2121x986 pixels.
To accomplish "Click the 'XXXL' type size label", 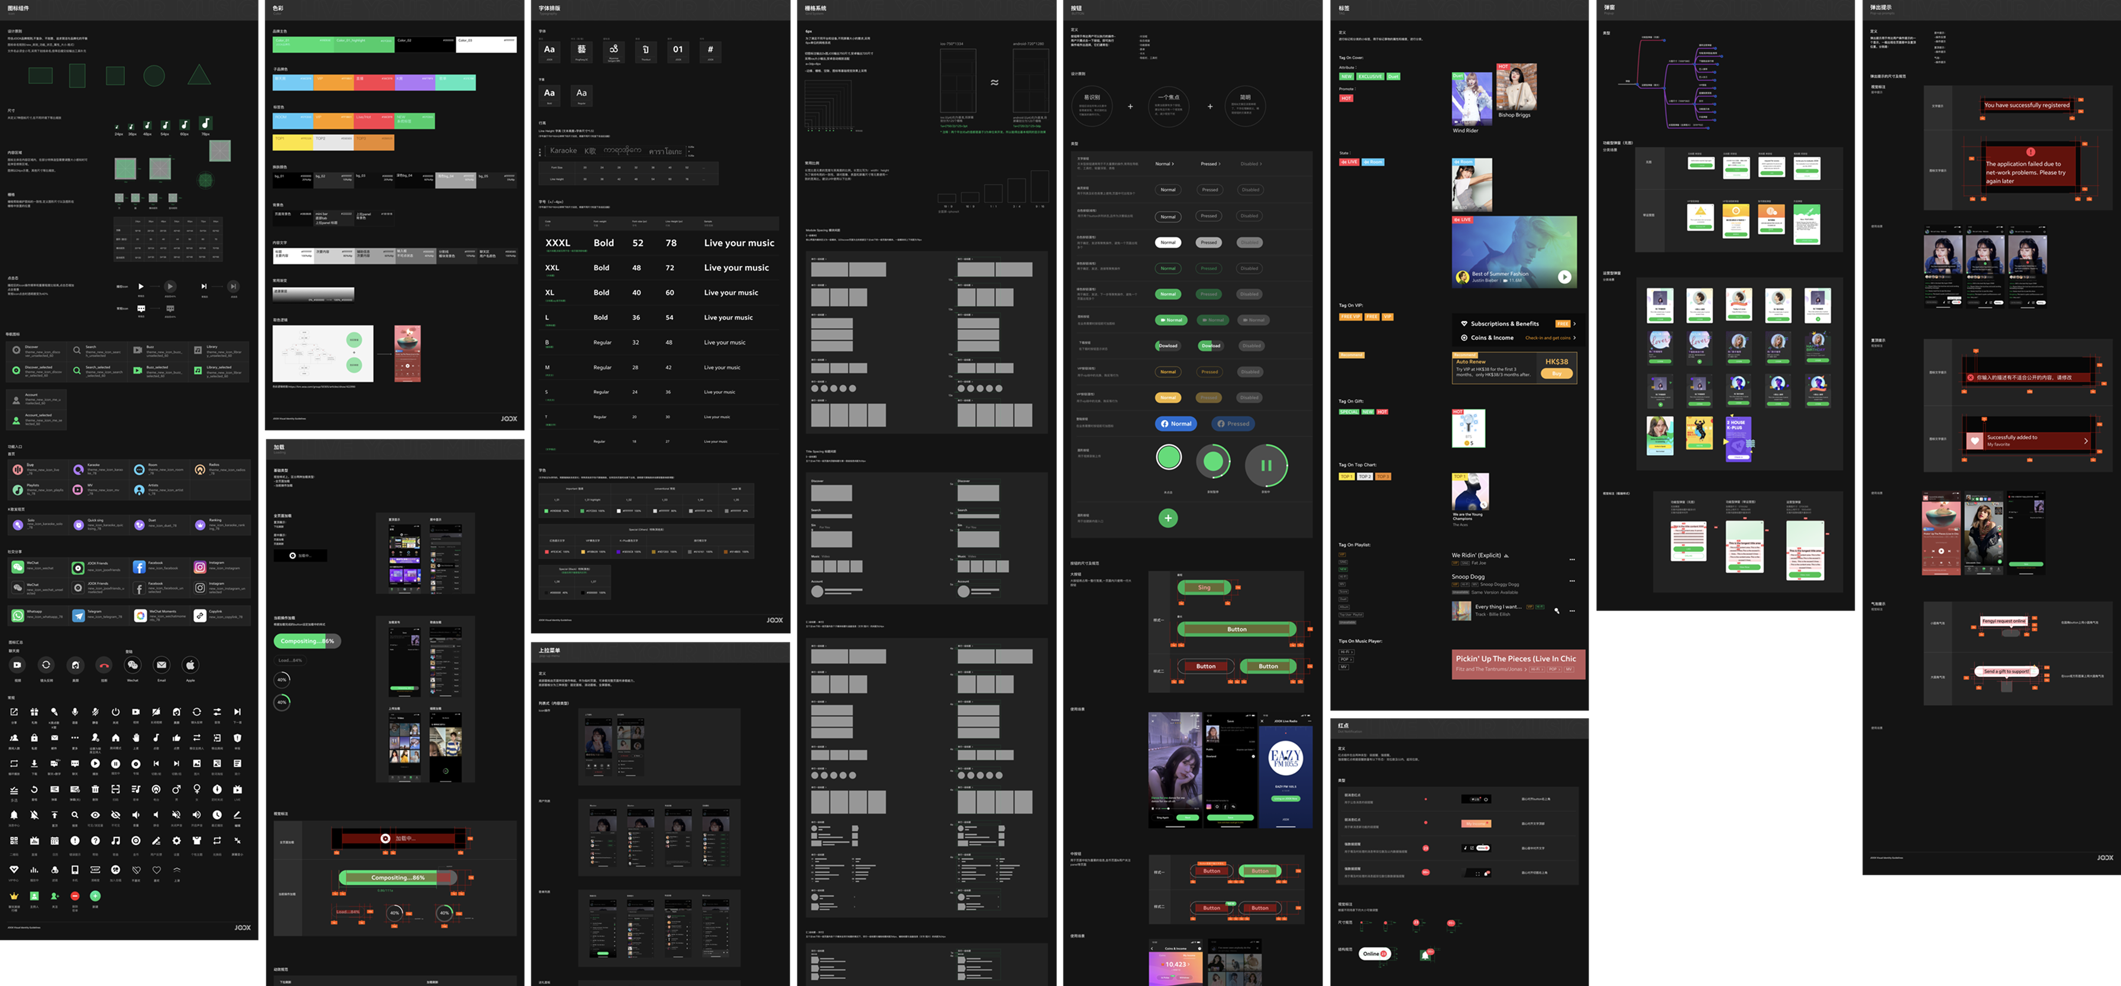I will pos(557,243).
